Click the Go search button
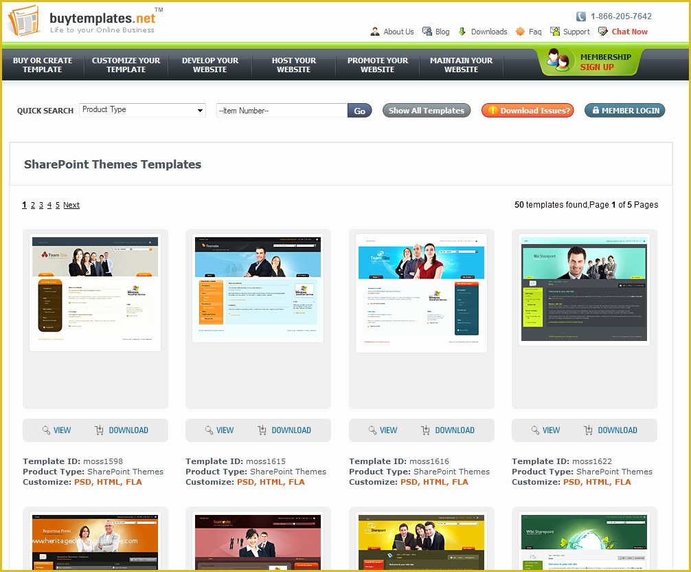Screen dimensions: 691x572 click(360, 111)
